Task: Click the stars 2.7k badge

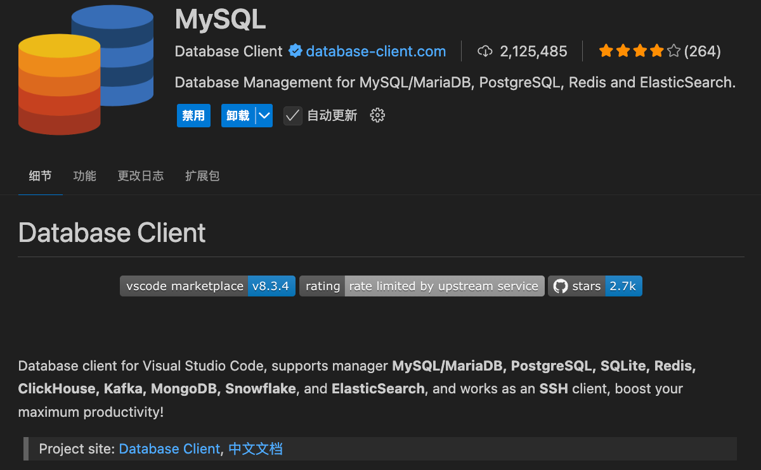Action: 595,286
